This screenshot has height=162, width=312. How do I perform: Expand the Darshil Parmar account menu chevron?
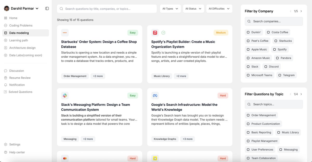(x=37, y=9)
